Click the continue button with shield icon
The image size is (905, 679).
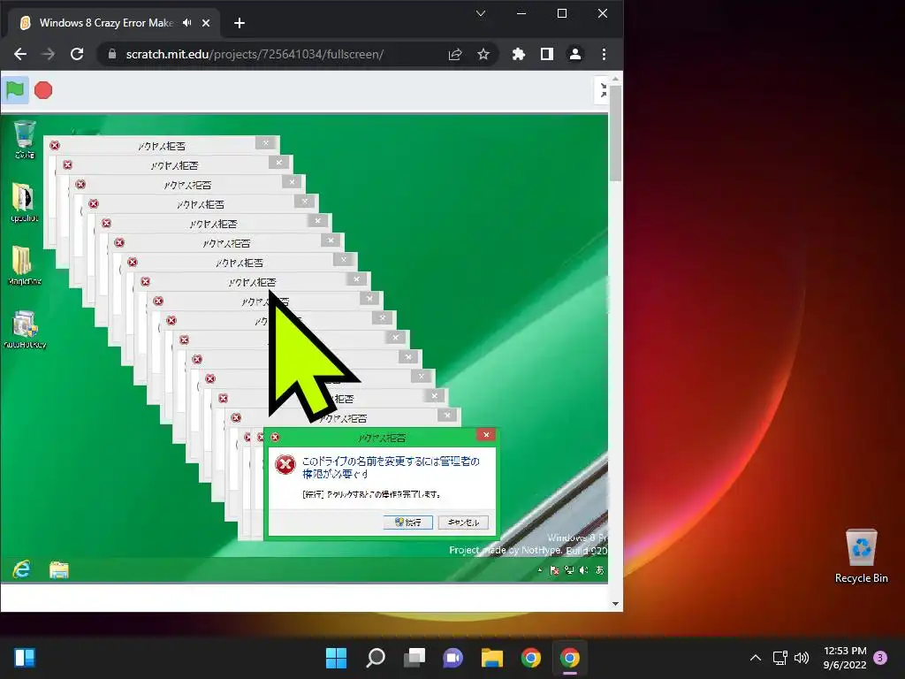[408, 523]
